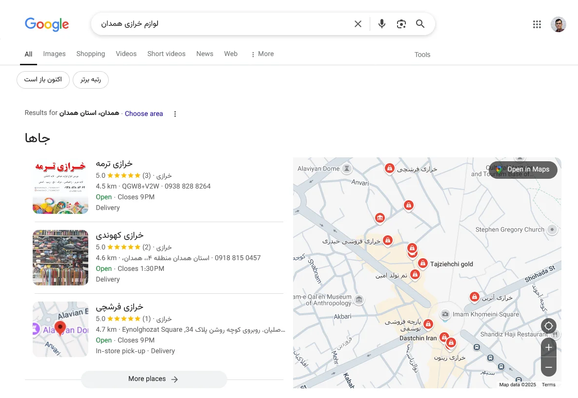Viewport: 578px width, 398px height.
Task: Click Open in Maps button
Action: [523, 170]
